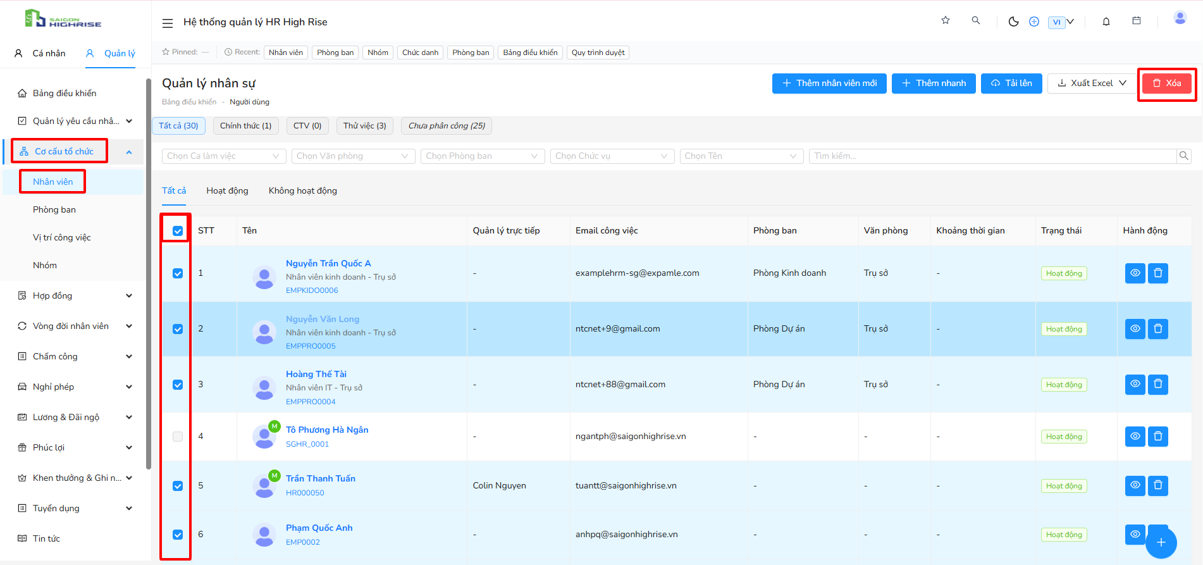The image size is (1203, 565).
Task: Click avatar of Hoàng Thế Tài
Action: (x=264, y=388)
